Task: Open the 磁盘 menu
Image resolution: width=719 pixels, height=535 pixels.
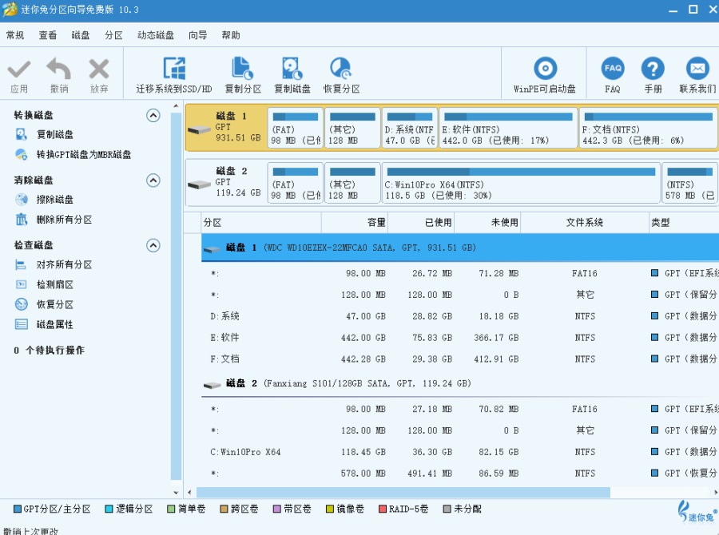Action: click(81, 35)
